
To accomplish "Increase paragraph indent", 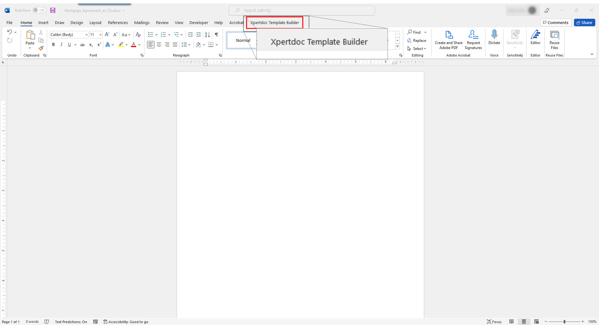I will pyautogui.click(x=199, y=35).
